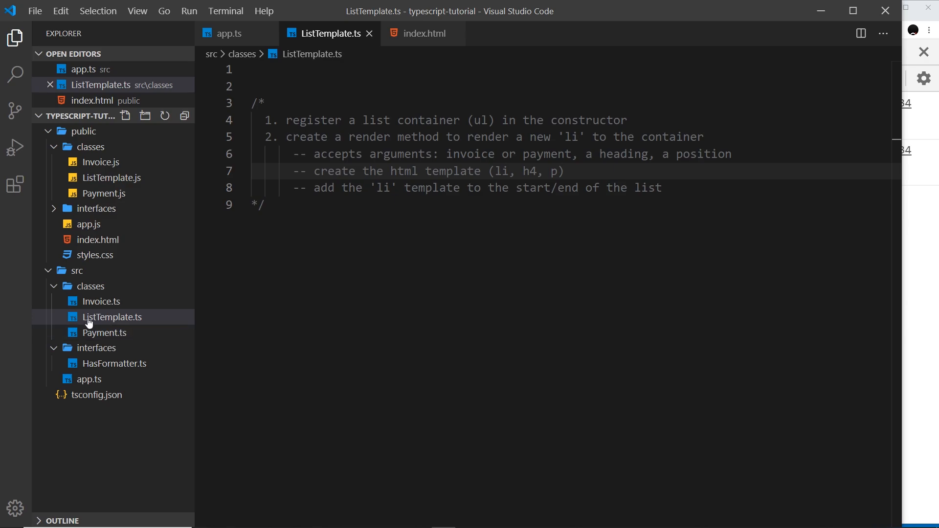The height and width of the screenshot is (528, 939).
Task: Close the ListTemplate.ts editor tab
Action: tap(370, 33)
